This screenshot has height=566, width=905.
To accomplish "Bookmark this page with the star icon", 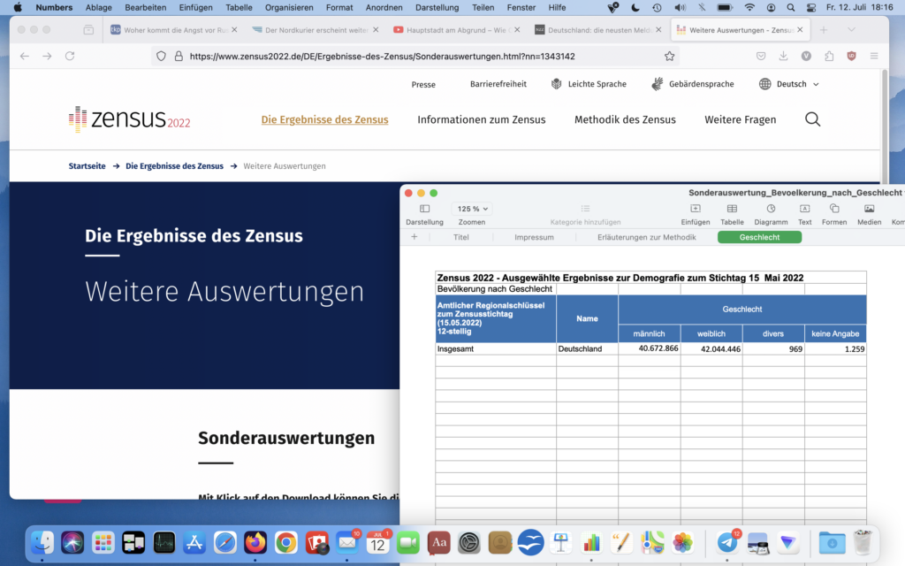I will point(670,56).
